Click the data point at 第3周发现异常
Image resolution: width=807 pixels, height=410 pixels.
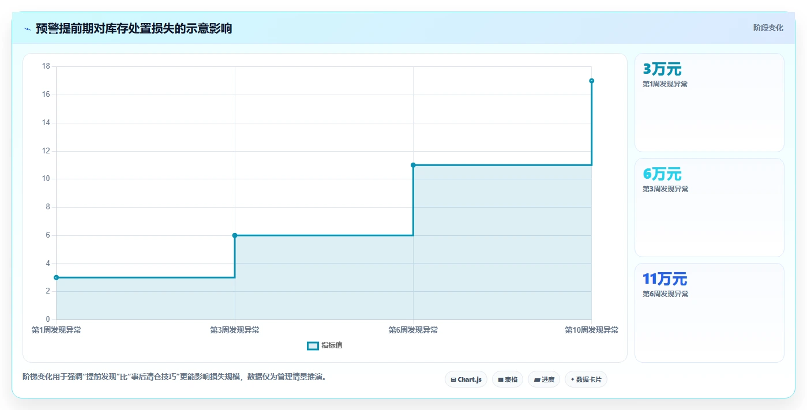coord(235,235)
